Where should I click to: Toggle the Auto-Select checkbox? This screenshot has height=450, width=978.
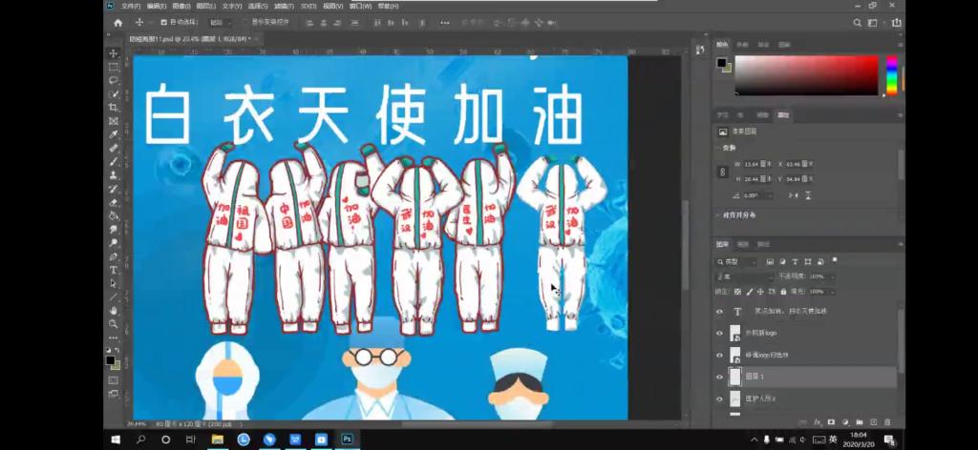(163, 22)
